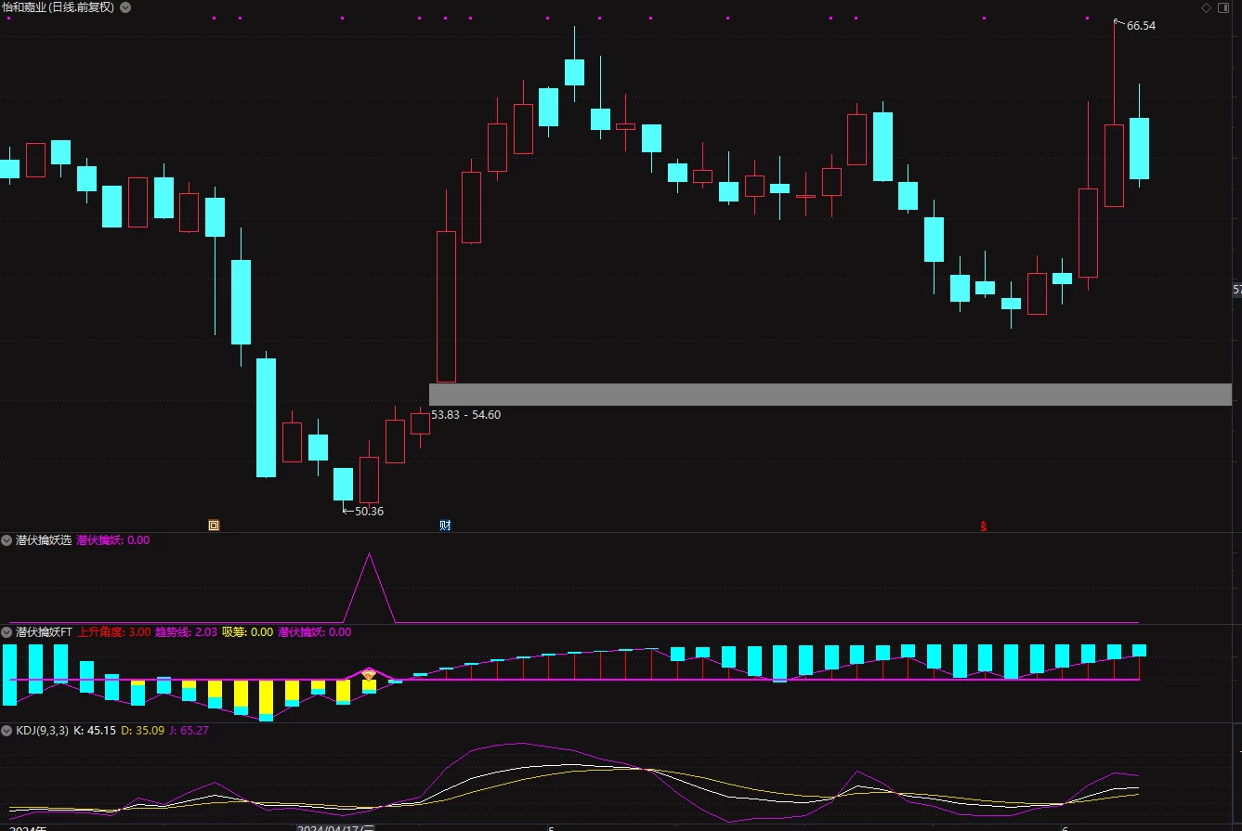Click the diamond icon at top right
1242x831 pixels.
(x=1206, y=7)
